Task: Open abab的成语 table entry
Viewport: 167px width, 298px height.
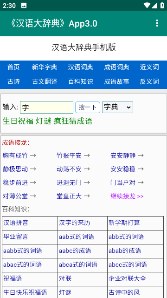Action: [125, 251]
